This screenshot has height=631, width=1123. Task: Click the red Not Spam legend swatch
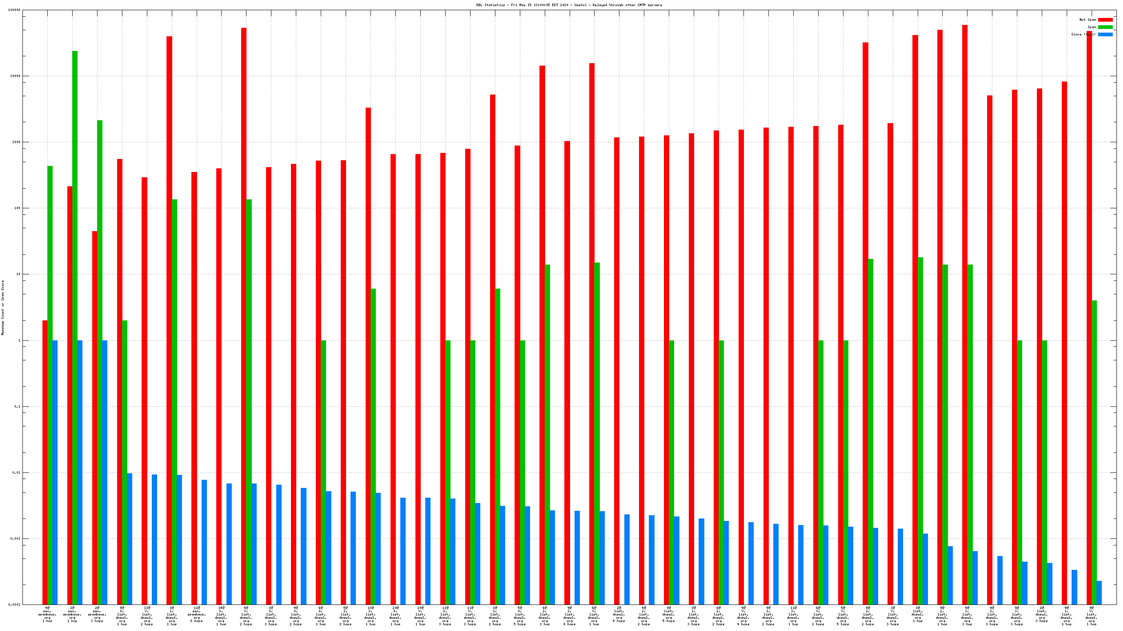[x=1105, y=20]
